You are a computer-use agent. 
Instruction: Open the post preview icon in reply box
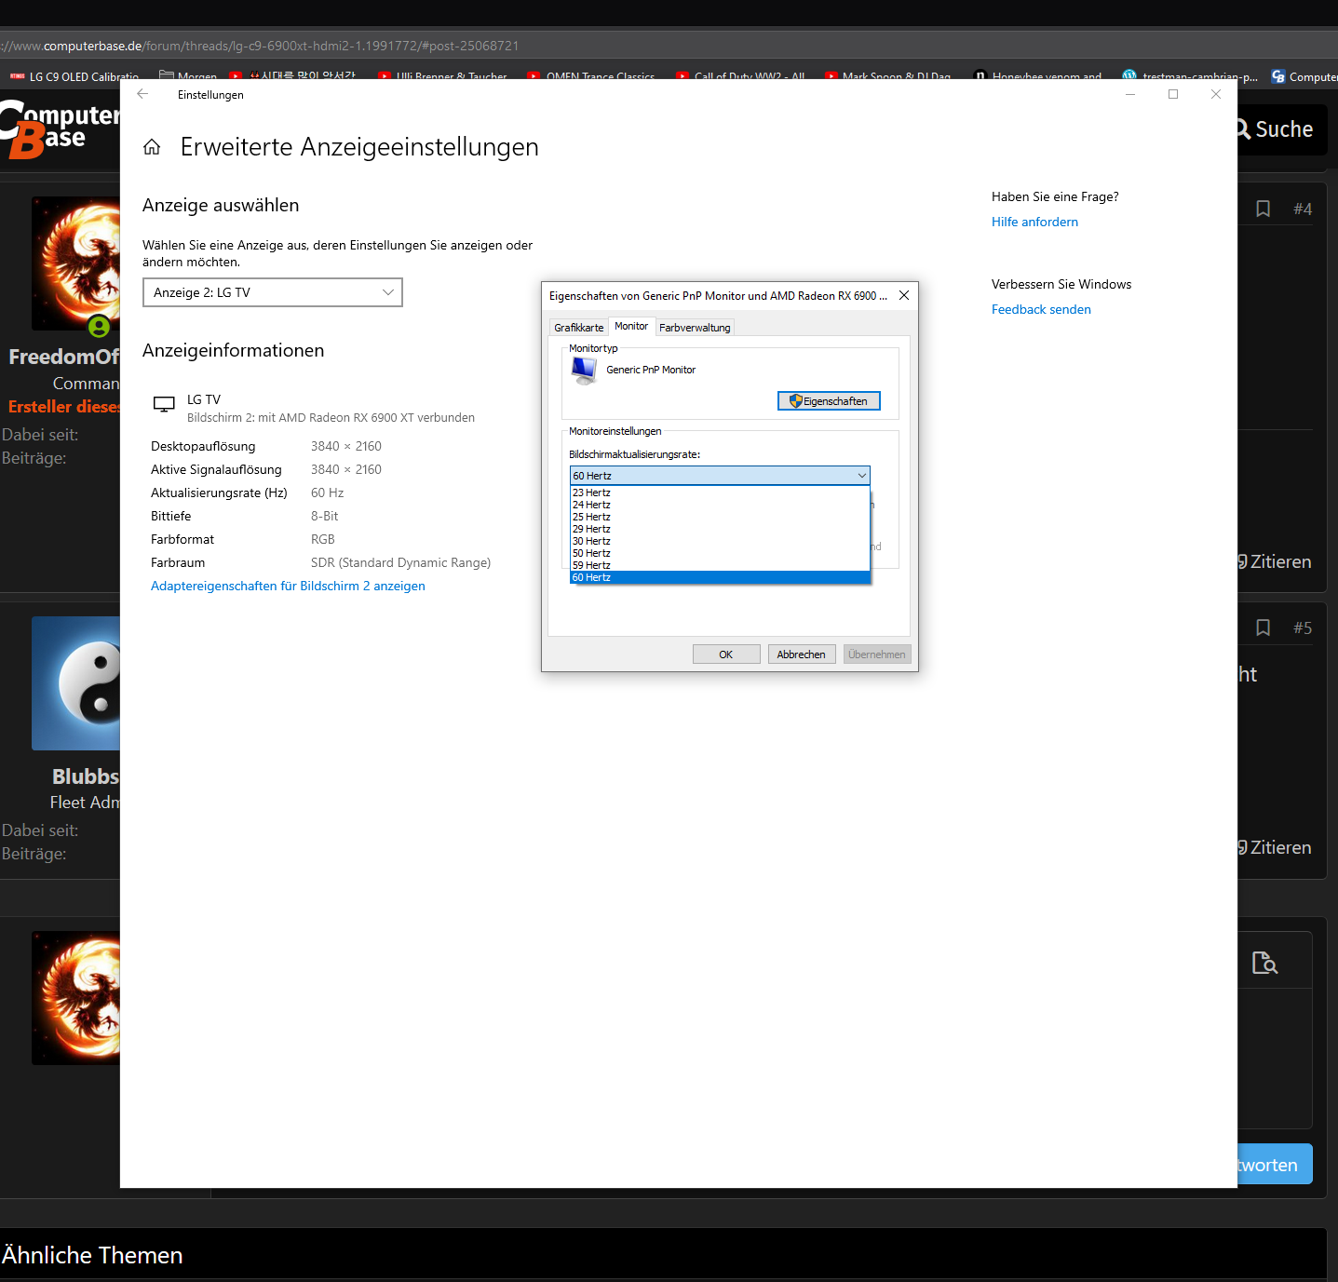click(1264, 962)
